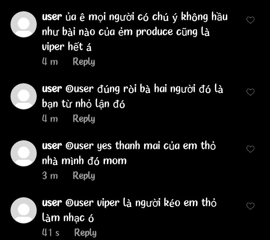Open author username of the '41 s' comment
The width and height of the screenshot is (270, 240).
click(52, 203)
